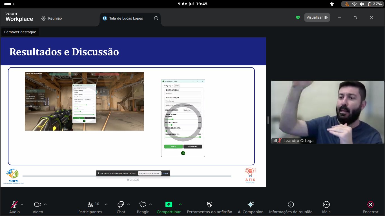Expand the chevron next to Participantes
The image size is (385, 216).
coord(106,204)
